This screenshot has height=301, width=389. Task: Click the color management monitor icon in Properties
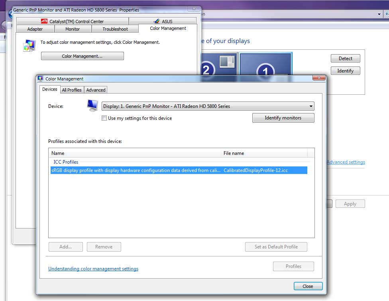coord(29,45)
